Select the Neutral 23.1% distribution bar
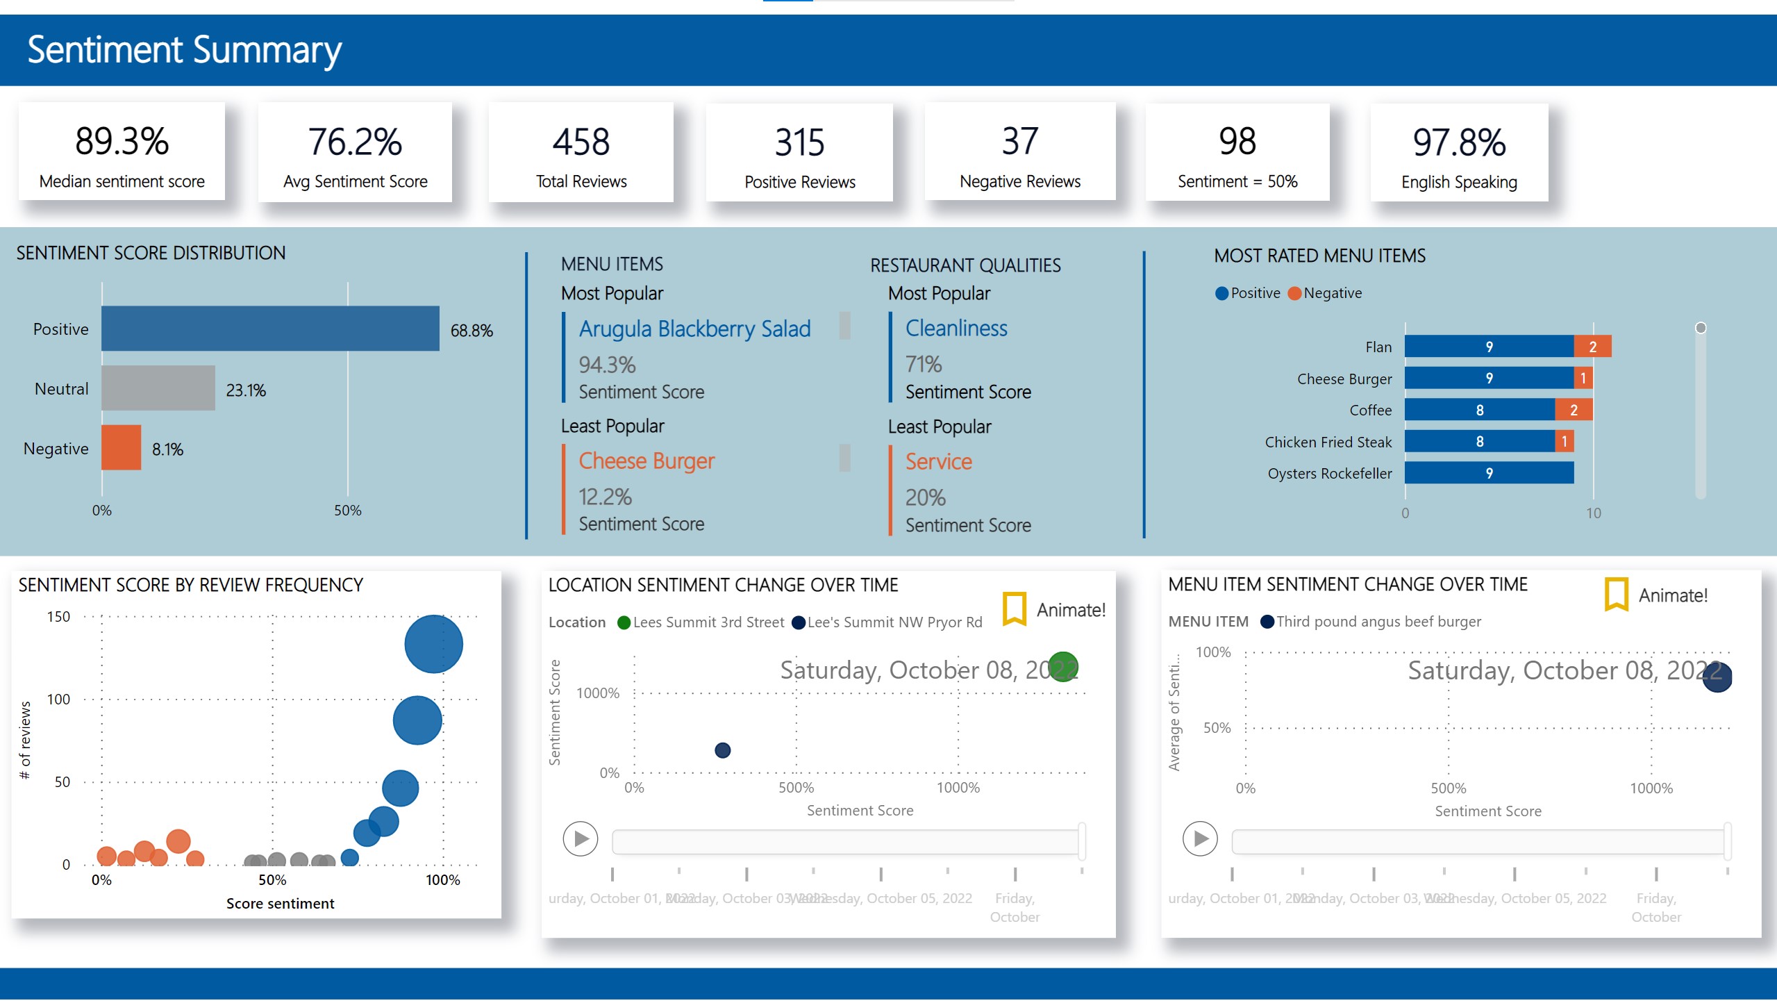This screenshot has height=1001, width=1777. pos(158,388)
